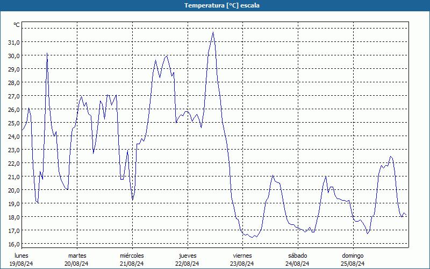Click the Monday spike reaching 30 degrees

[x=47, y=53]
